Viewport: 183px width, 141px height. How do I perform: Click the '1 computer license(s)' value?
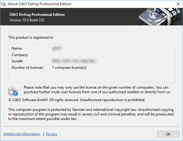coord(69,68)
